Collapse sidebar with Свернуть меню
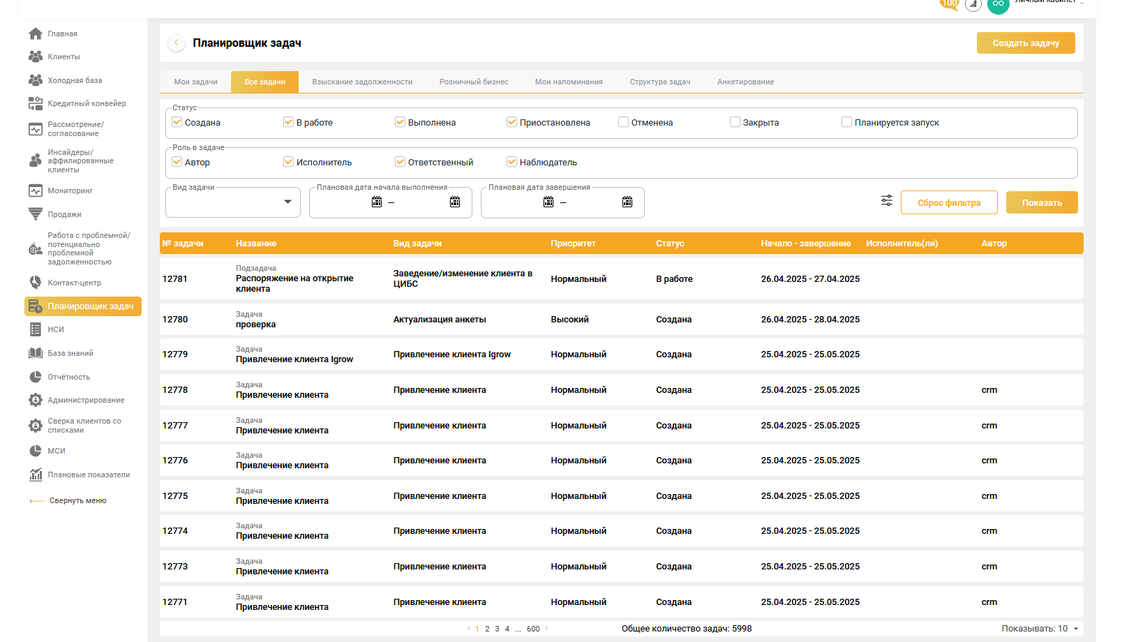The image size is (1122, 642). [x=68, y=500]
